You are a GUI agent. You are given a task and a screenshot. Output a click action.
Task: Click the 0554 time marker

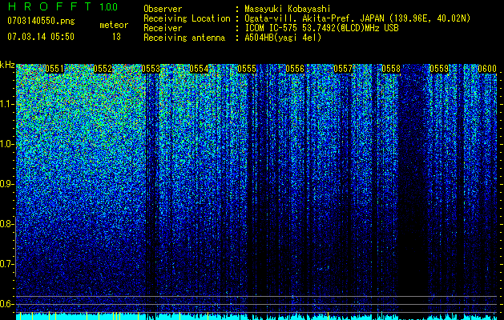[x=199, y=69]
